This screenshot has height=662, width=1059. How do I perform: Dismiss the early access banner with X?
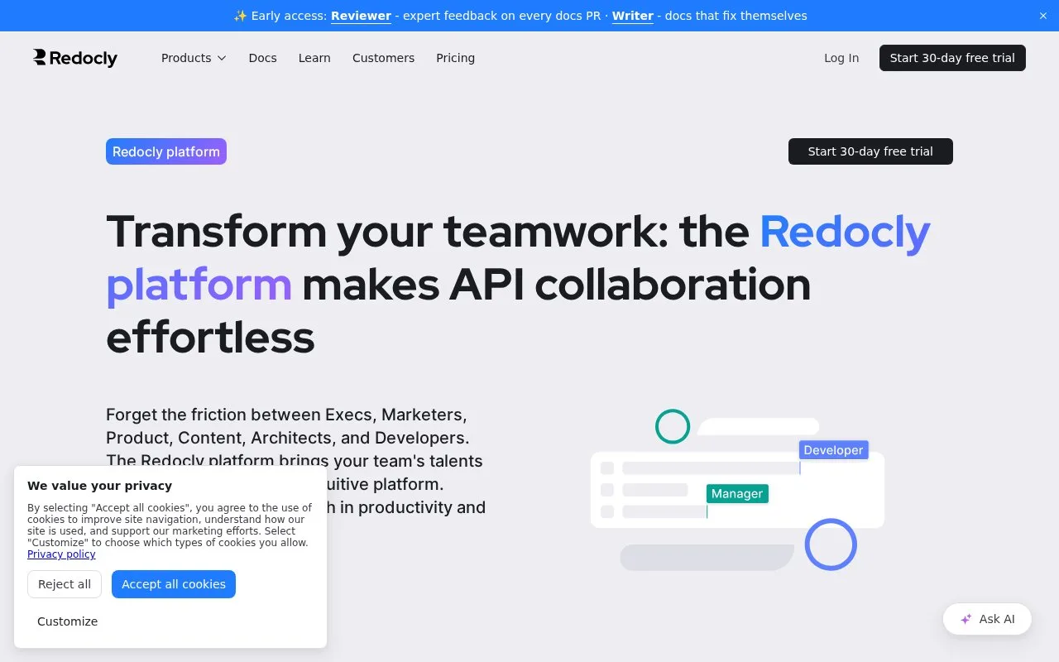pyautogui.click(x=1042, y=16)
